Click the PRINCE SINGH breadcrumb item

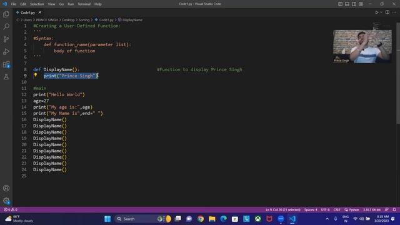(47, 19)
